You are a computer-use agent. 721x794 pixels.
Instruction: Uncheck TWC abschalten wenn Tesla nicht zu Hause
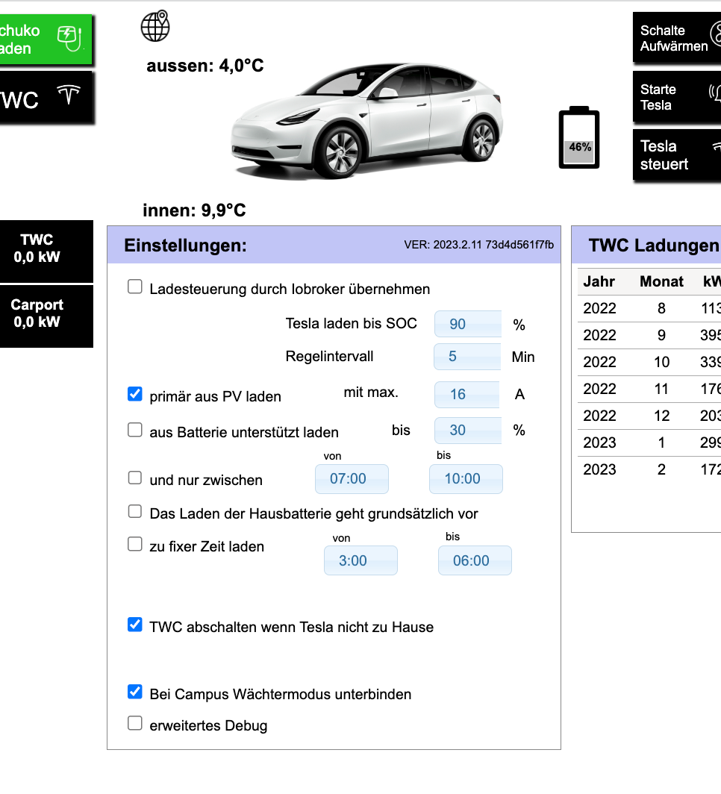[134, 625]
